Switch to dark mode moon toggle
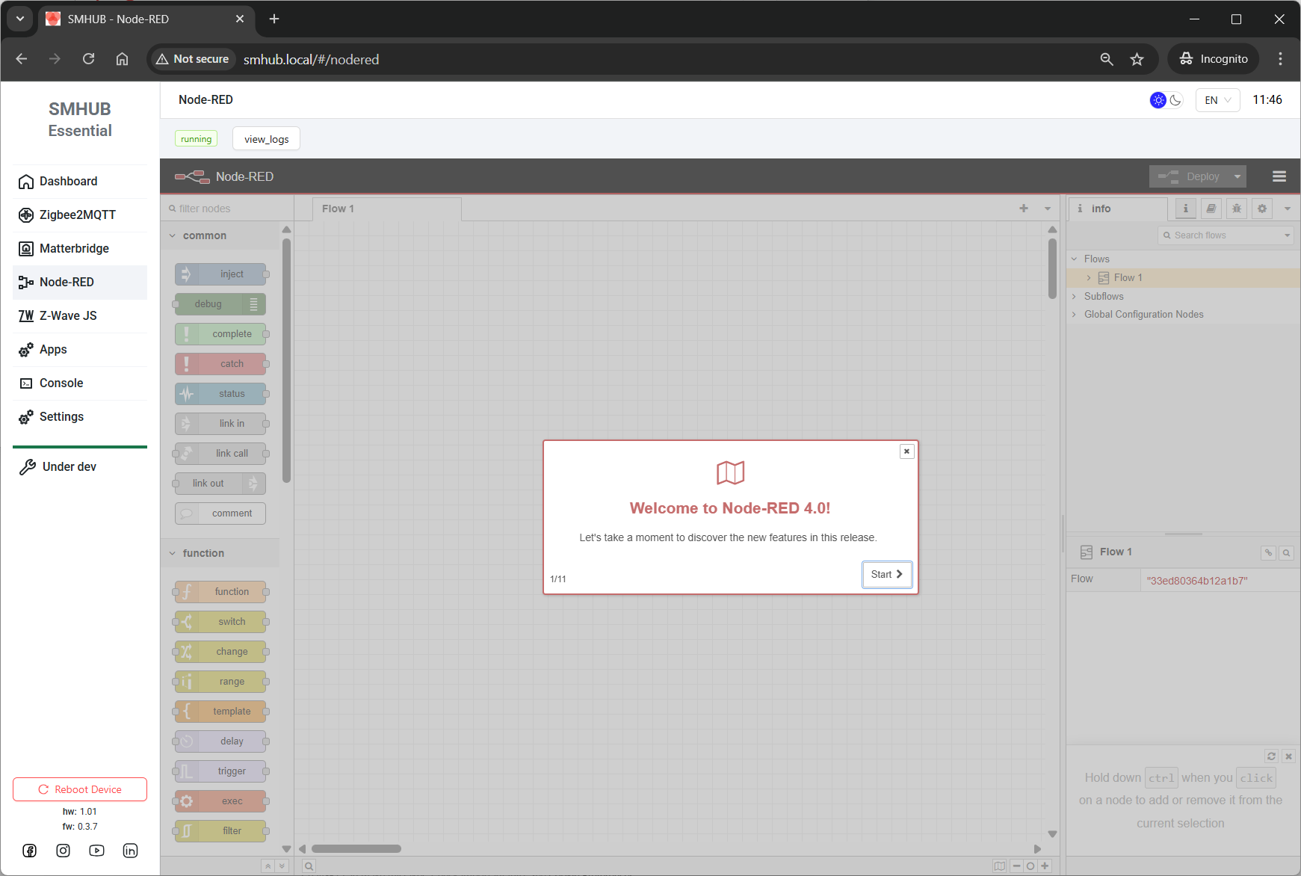The height and width of the screenshot is (876, 1301). (1175, 100)
